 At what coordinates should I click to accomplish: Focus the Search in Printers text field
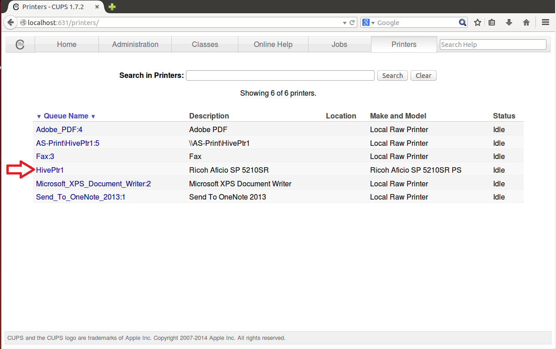[x=280, y=76]
